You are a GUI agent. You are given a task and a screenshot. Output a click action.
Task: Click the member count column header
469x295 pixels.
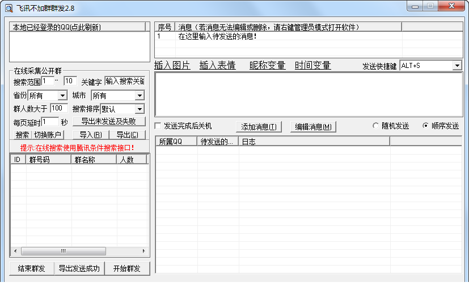[x=132, y=160]
